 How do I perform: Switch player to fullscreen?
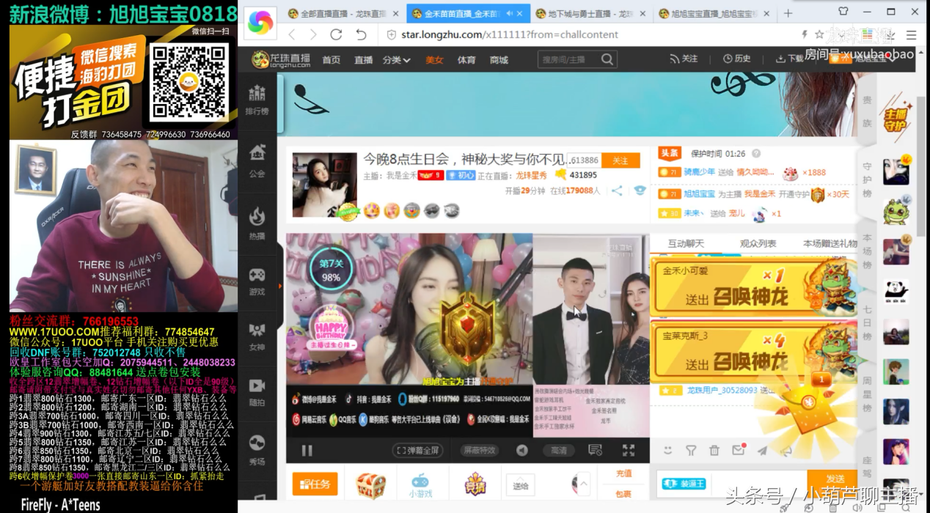click(629, 450)
